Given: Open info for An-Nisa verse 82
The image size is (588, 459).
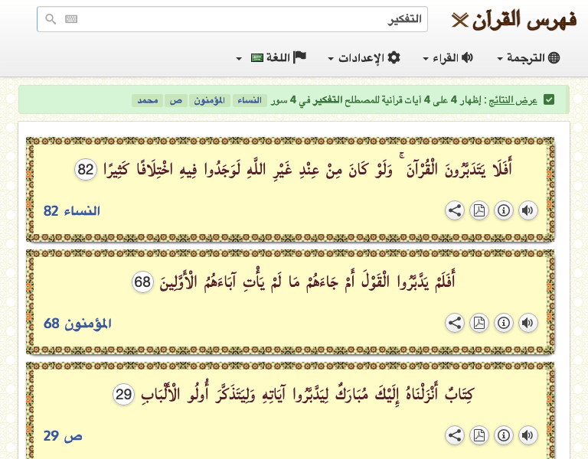Looking at the screenshot, I should [x=504, y=211].
